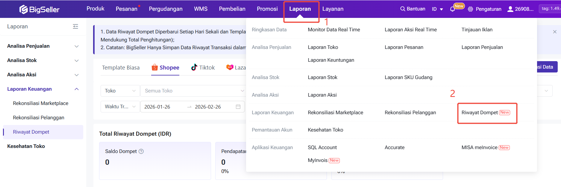Screen dimensions: 561x187
Task: Click the Bantuan search icon
Action: tap(403, 9)
